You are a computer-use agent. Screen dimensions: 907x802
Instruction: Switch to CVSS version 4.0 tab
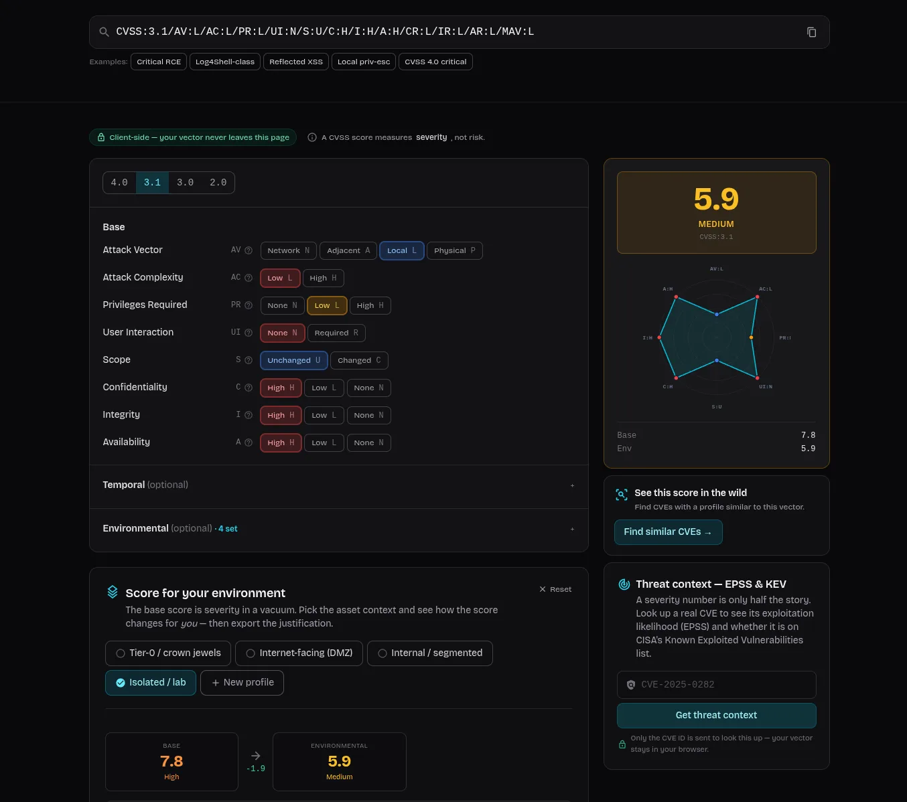[x=119, y=183]
